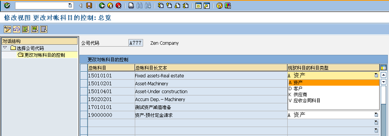Click the 资产-预付定金请求 text cell
Viewport: 389px width, 136px height.
[211, 115]
